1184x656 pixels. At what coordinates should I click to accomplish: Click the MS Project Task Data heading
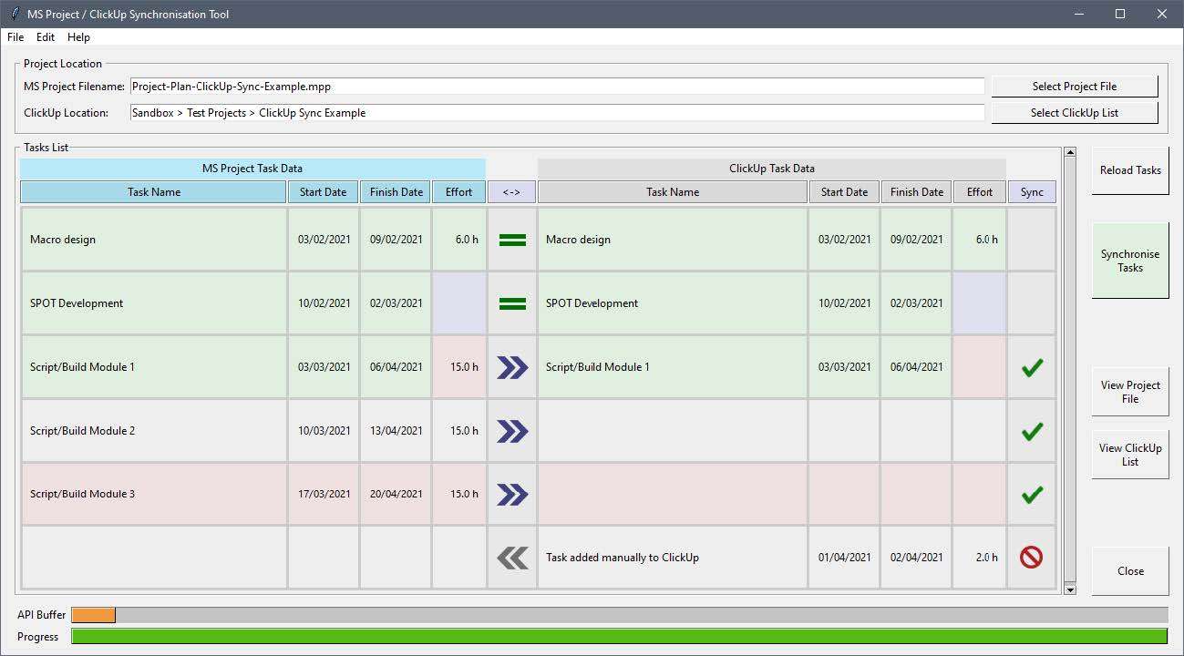coord(252,169)
